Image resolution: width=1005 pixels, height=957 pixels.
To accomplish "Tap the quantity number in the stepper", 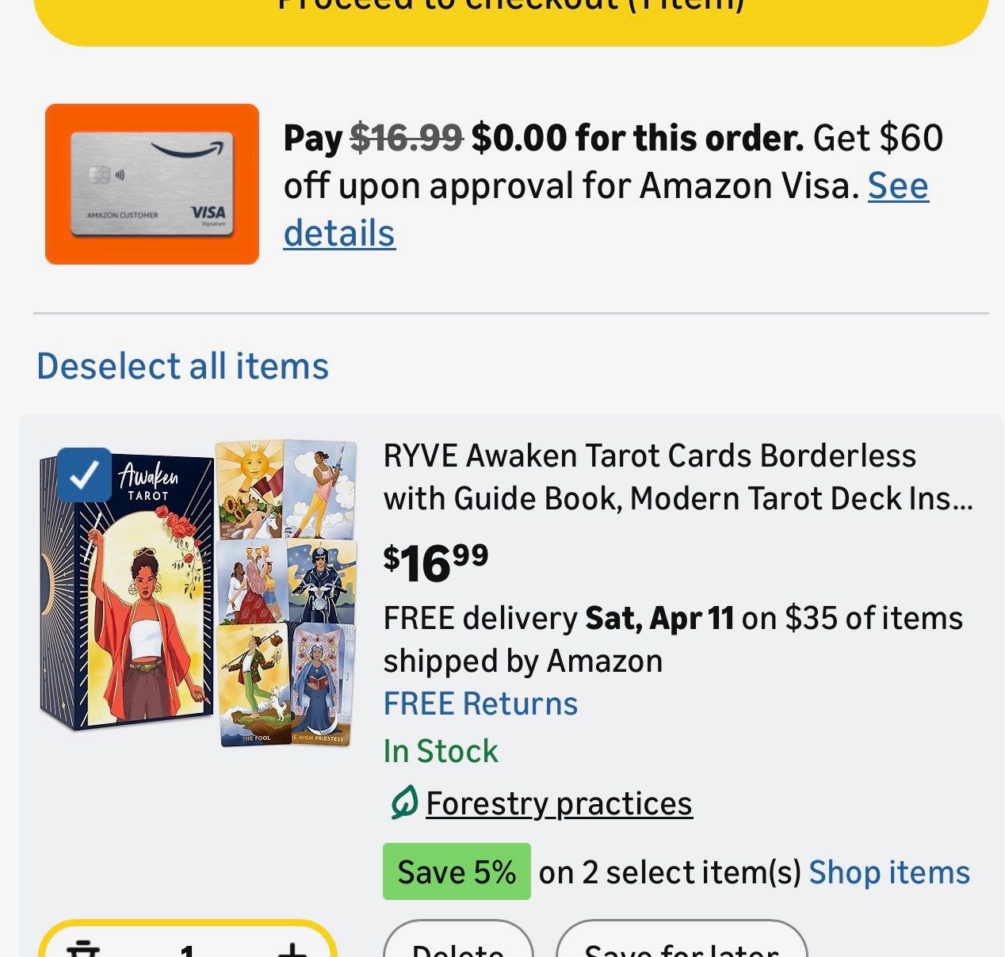I will [187, 949].
